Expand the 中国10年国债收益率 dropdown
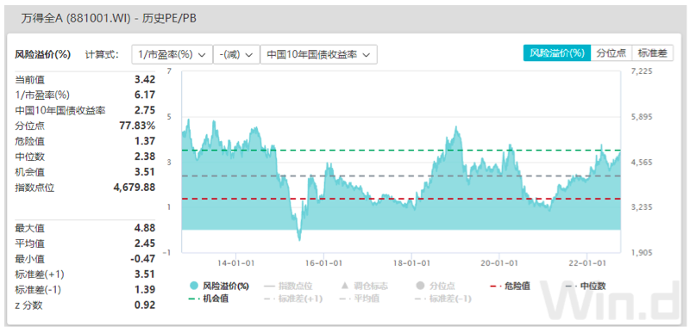 (x=318, y=54)
